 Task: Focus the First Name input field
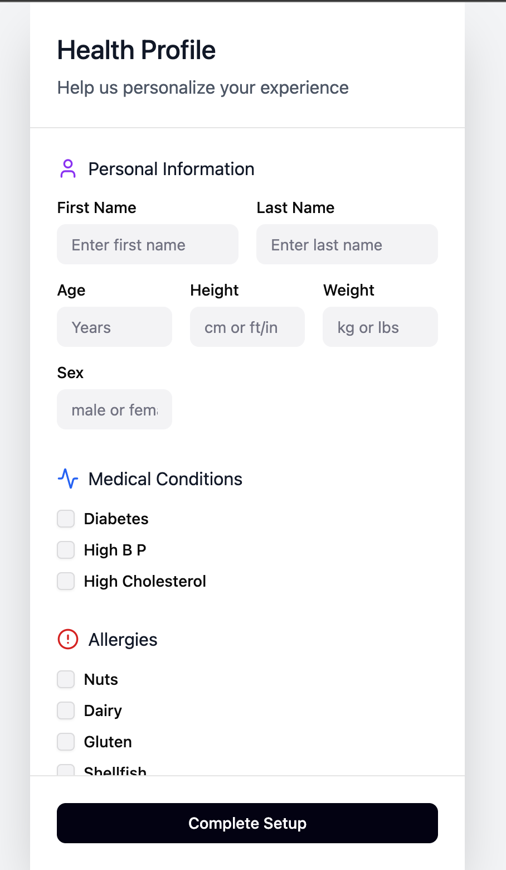pos(148,244)
